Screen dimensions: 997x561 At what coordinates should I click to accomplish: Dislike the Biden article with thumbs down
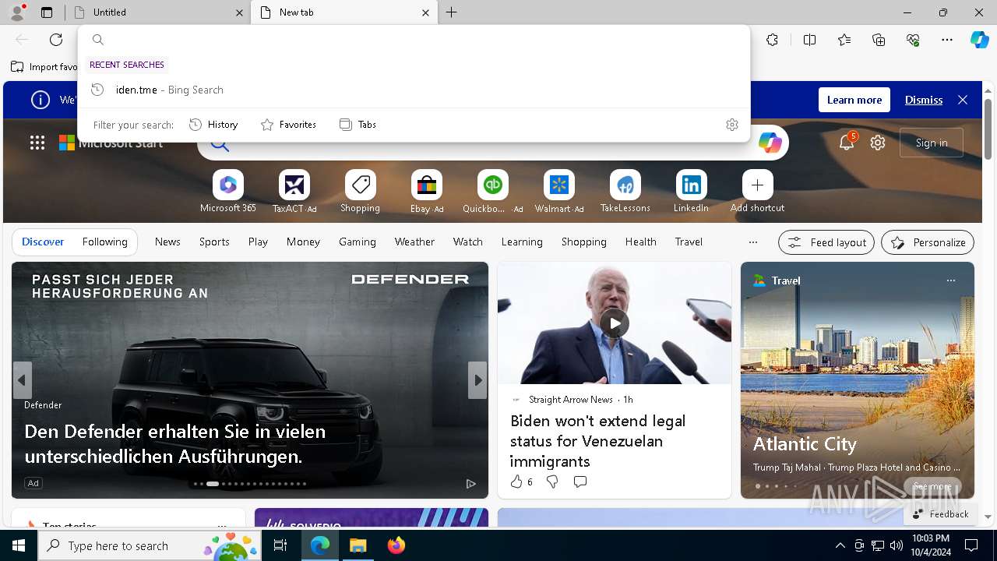click(x=552, y=482)
